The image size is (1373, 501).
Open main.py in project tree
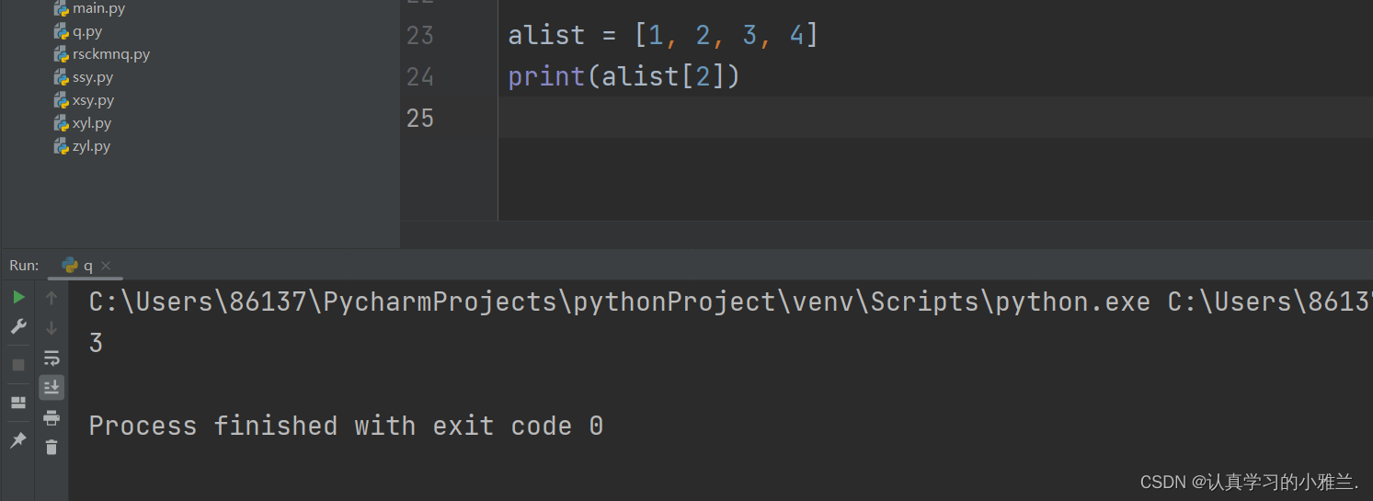click(x=89, y=8)
